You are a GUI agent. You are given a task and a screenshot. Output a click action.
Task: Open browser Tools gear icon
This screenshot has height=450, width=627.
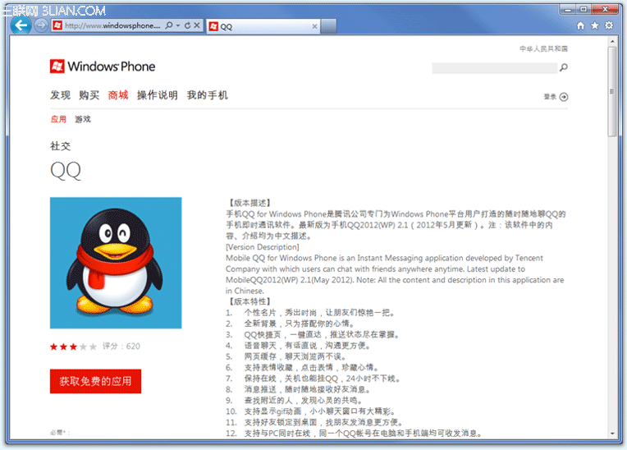pyautogui.click(x=609, y=26)
